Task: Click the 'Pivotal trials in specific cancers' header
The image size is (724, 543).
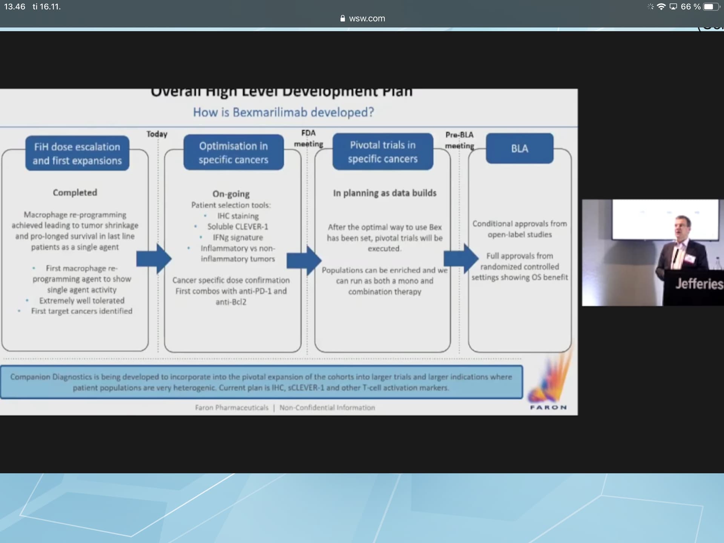Action: [x=383, y=152]
